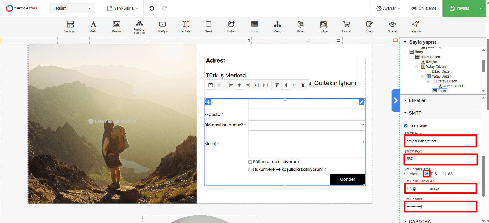Open the Bloklar blocks tool
The width and height of the screenshot is (489, 223).
coord(323,27)
